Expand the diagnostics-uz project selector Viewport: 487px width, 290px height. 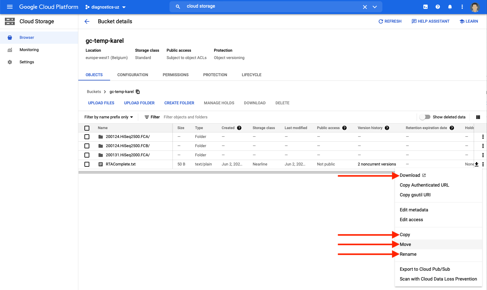(x=106, y=7)
